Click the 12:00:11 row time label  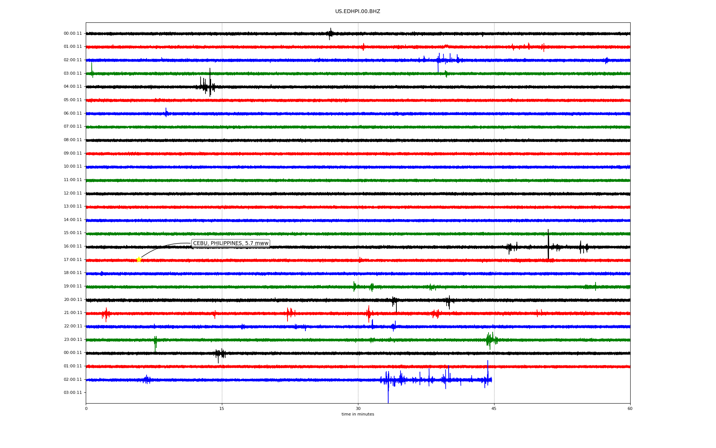coord(73,193)
